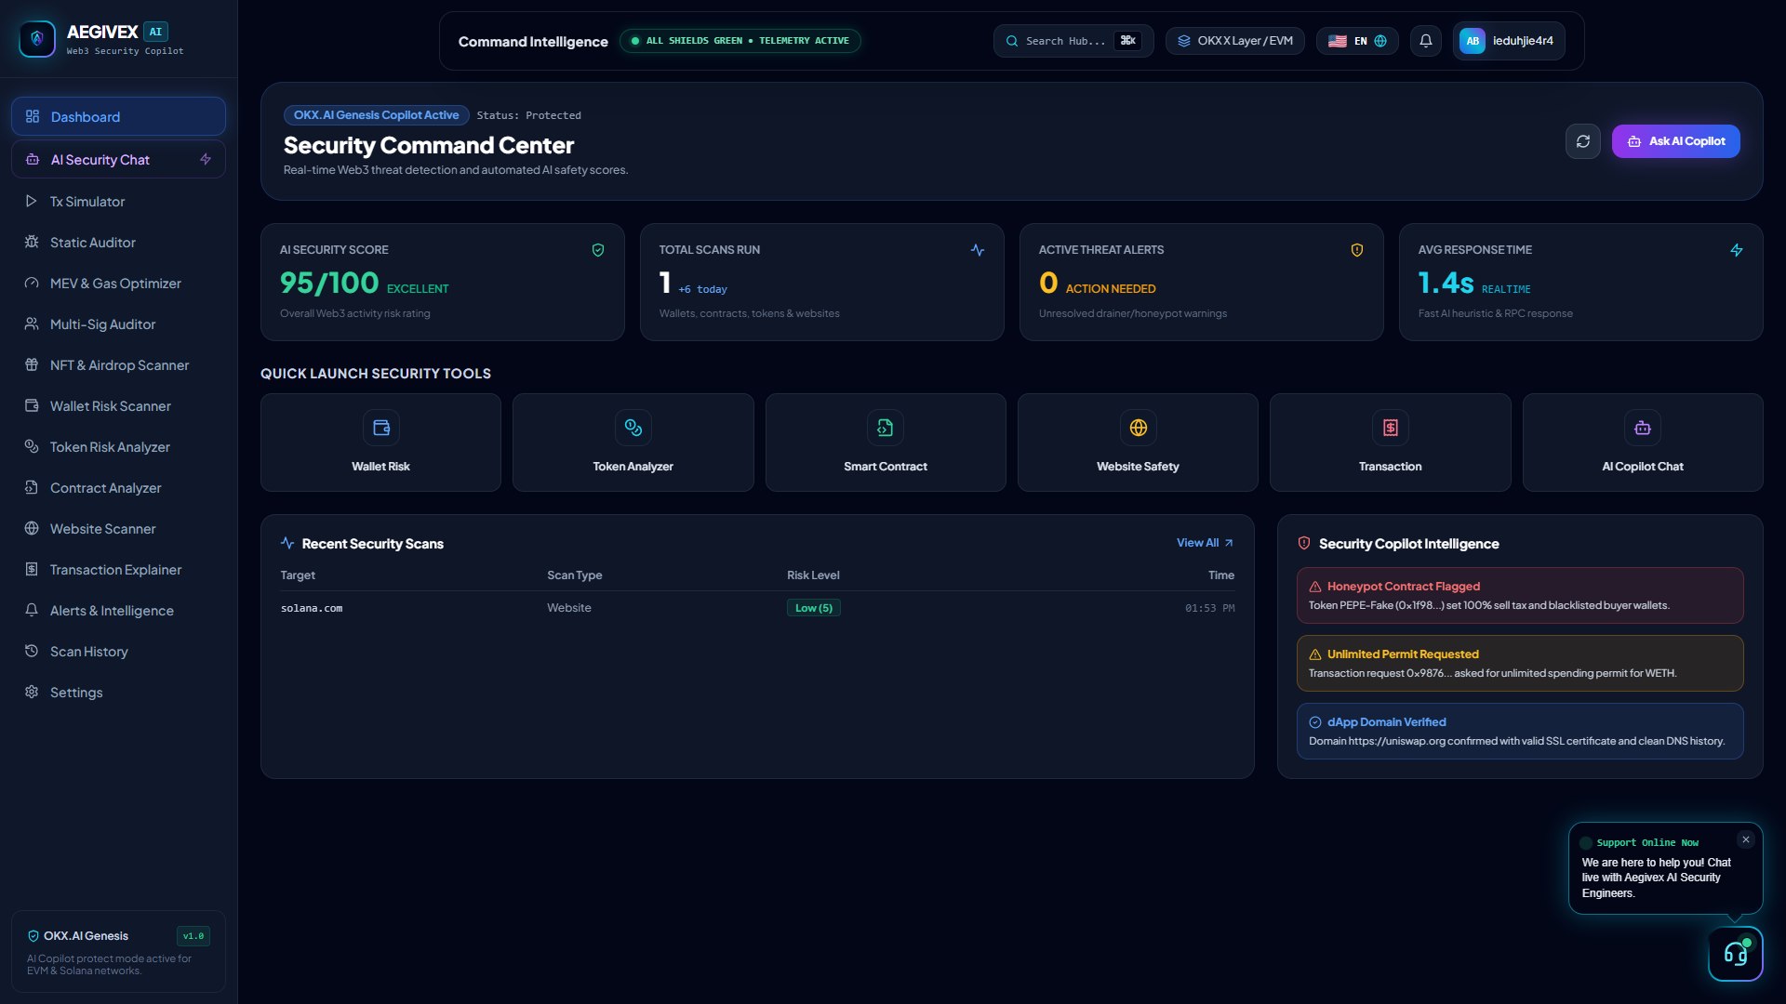Close the Support Online Now popup
Screen dimensions: 1786x1004
tap(1746, 839)
